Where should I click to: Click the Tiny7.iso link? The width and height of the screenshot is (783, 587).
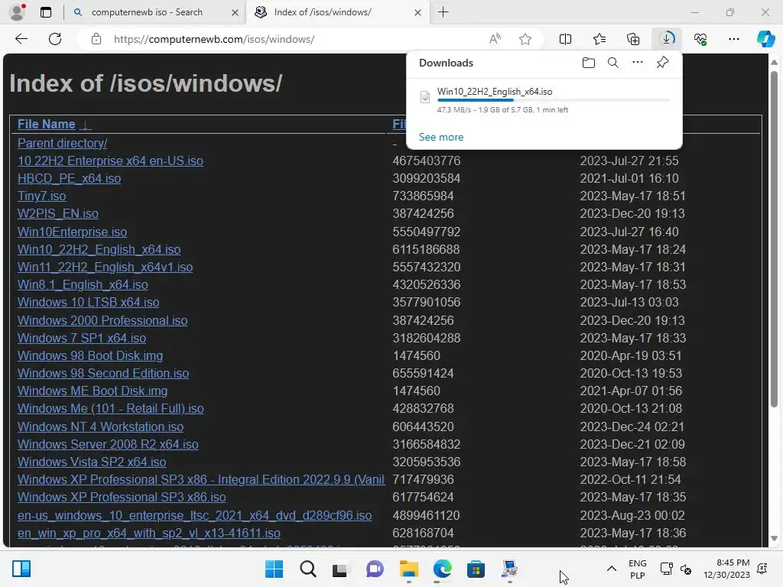pyautogui.click(x=41, y=196)
